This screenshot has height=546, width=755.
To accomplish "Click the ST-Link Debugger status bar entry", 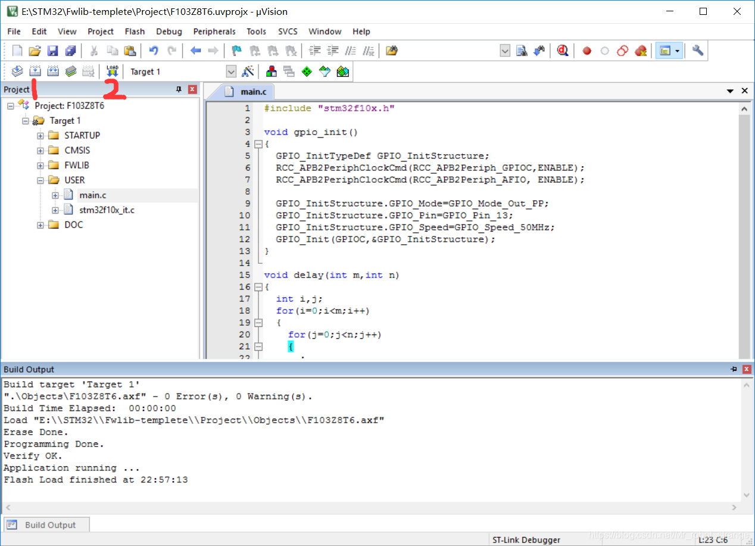I will click(526, 539).
